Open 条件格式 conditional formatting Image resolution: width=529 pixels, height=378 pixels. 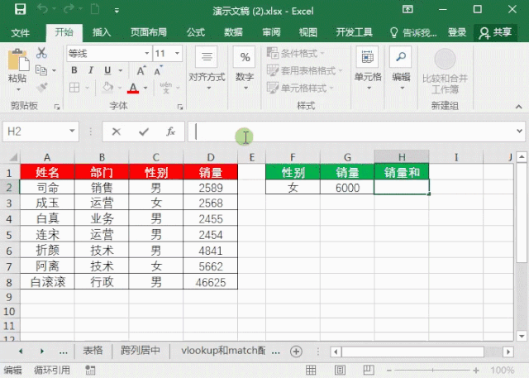point(296,53)
